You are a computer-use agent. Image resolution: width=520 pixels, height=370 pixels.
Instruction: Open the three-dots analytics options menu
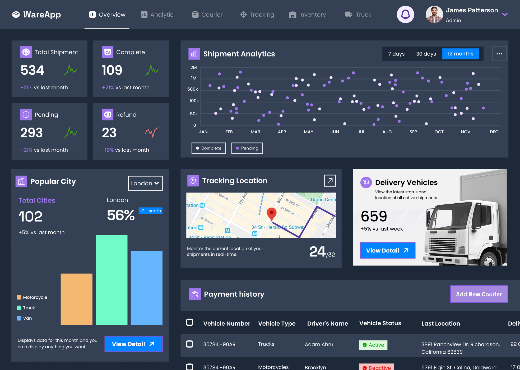[x=499, y=54]
